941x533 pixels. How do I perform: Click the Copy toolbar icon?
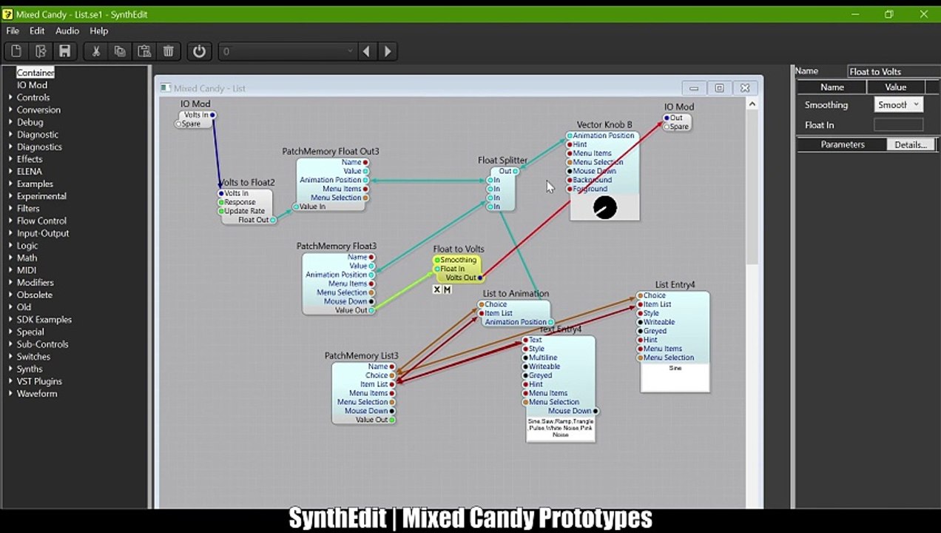tap(120, 51)
